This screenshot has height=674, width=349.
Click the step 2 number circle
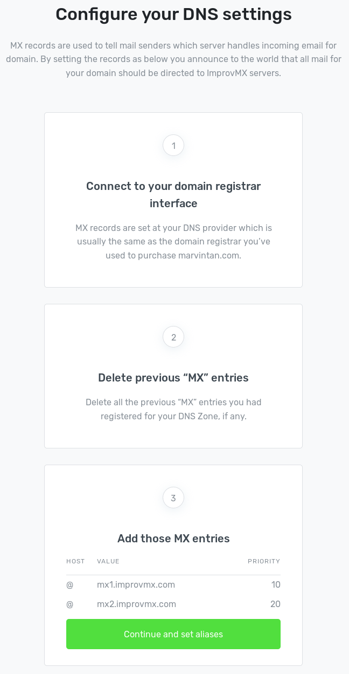(173, 337)
